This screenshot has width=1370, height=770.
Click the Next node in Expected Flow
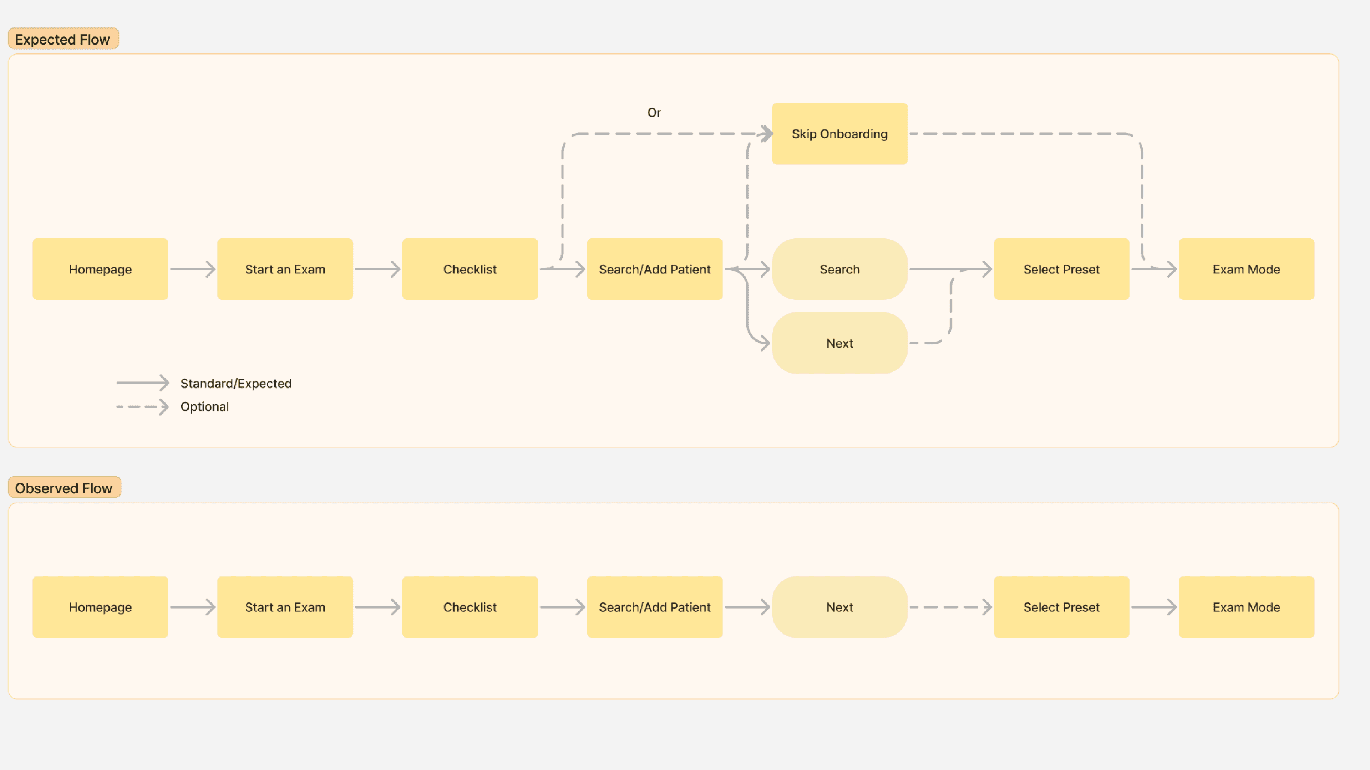(840, 343)
